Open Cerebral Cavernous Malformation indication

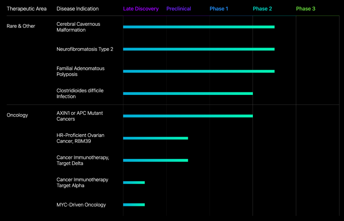tap(78, 27)
